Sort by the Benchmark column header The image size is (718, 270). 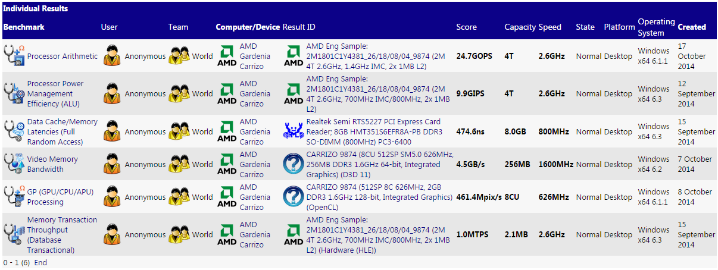click(x=24, y=27)
